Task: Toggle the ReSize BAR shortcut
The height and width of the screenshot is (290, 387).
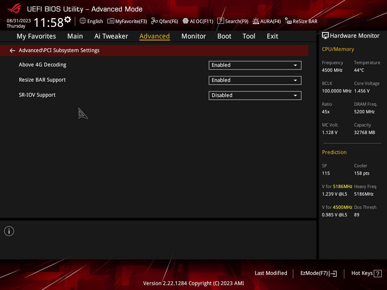Action: coord(301,21)
